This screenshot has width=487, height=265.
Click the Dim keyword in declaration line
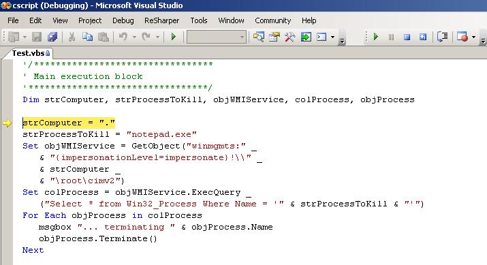tap(31, 99)
